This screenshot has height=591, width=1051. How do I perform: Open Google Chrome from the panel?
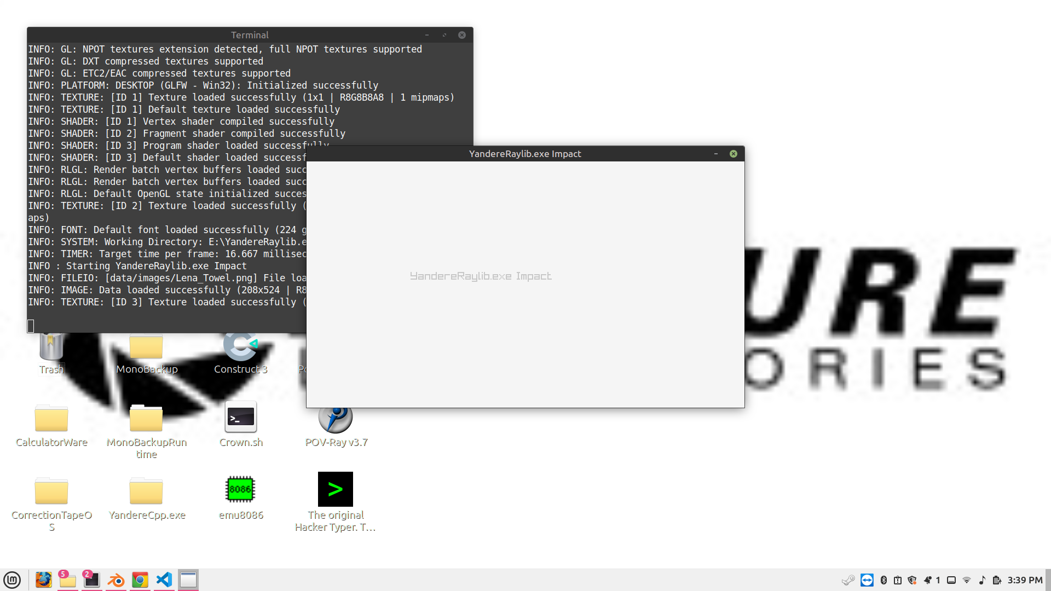click(140, 580)
